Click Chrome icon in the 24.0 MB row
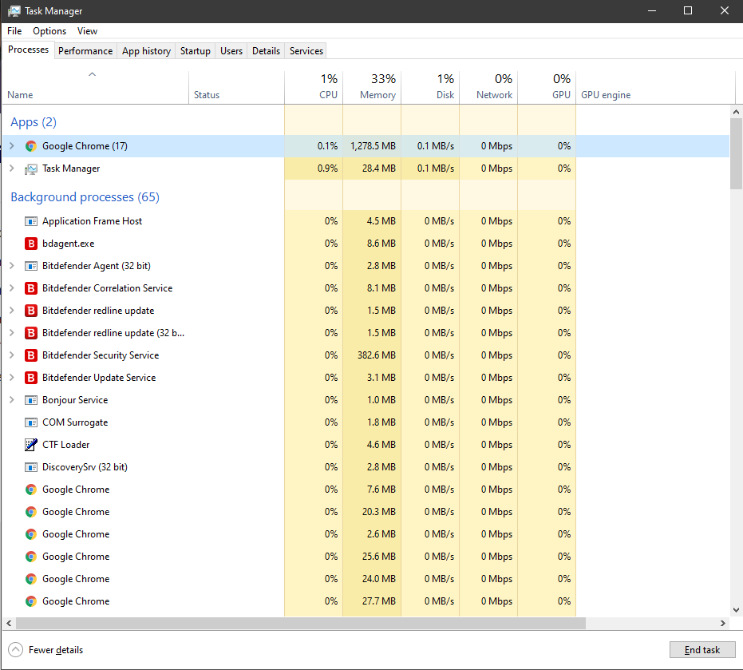The image size is (743, 670). click(x=31, y=578)
